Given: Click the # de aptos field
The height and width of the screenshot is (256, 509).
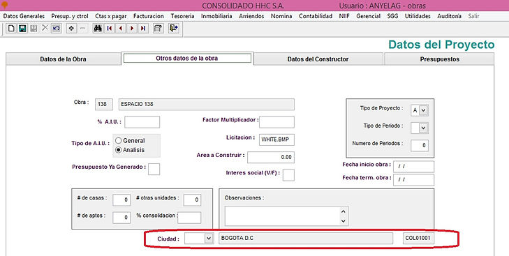Looking at the screenshot, I should [x=121, y=218].
